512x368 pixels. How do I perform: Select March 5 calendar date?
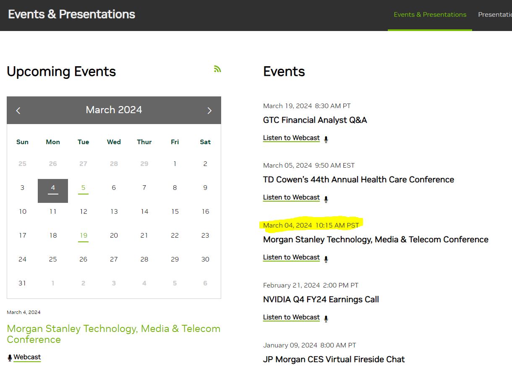(x=83, y=188)
